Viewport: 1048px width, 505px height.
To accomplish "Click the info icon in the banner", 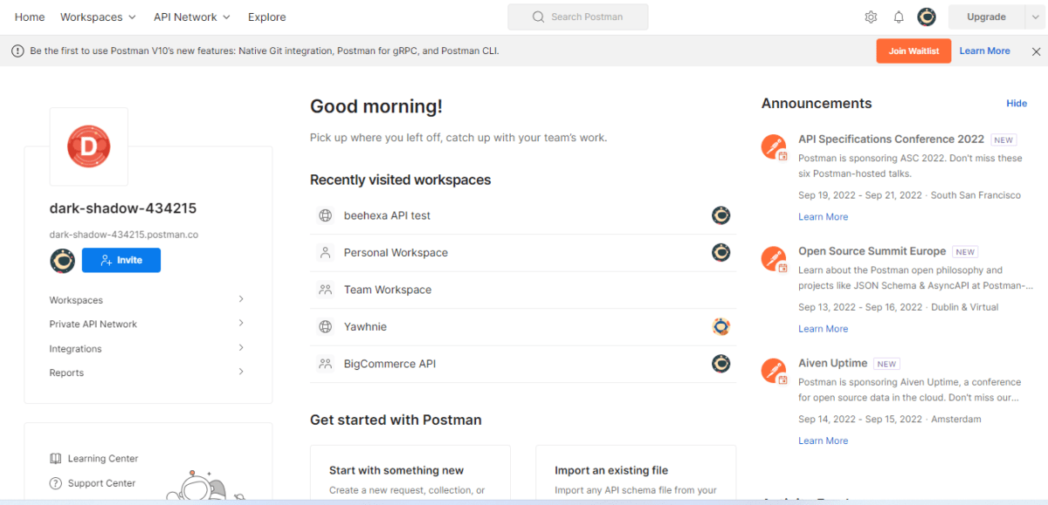I will tap(17, 51).
